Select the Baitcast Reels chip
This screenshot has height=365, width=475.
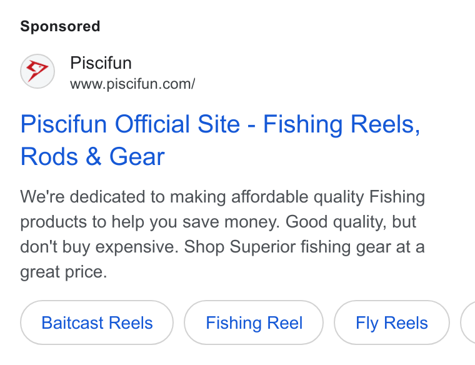click(97, 322)
